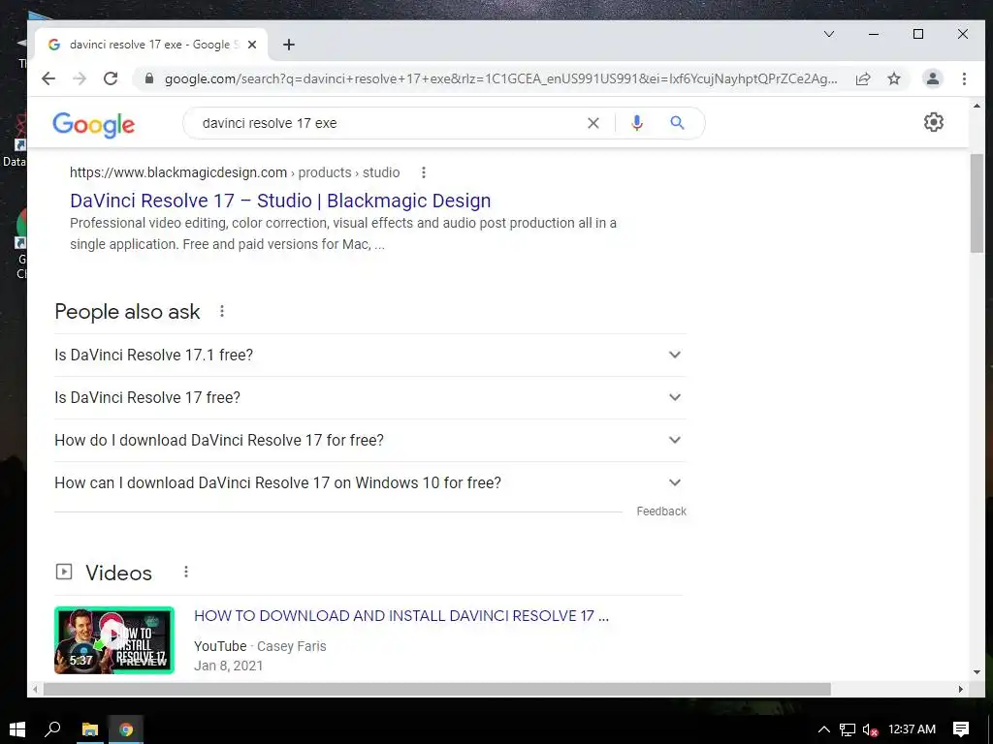Click the browser forward arrow
Viewport: 993px width, 744px height.
(80, 78)
